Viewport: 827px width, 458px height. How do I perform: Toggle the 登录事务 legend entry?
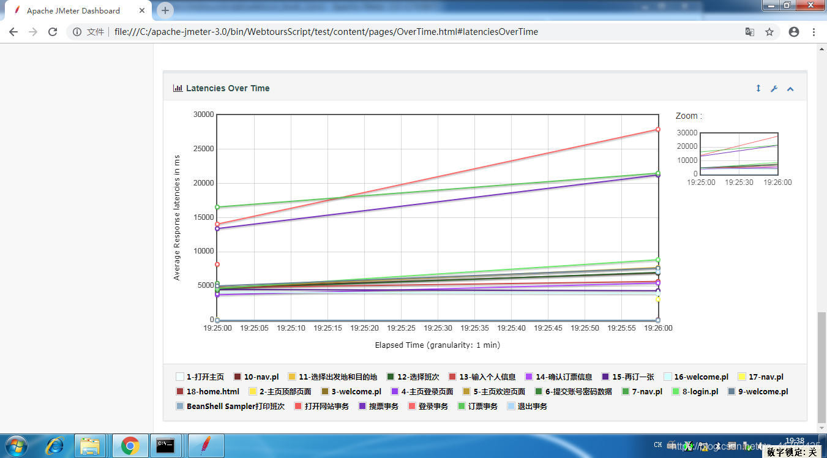(x=428, y=406)
